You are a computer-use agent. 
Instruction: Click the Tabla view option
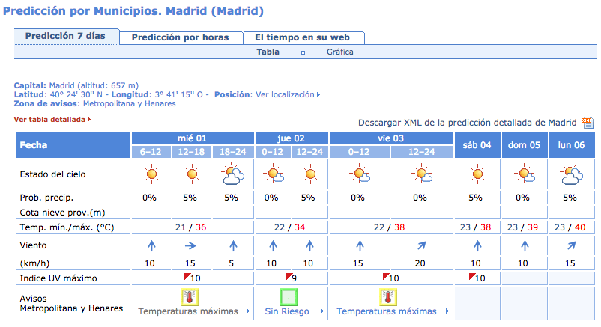click(x=268, y=52)
